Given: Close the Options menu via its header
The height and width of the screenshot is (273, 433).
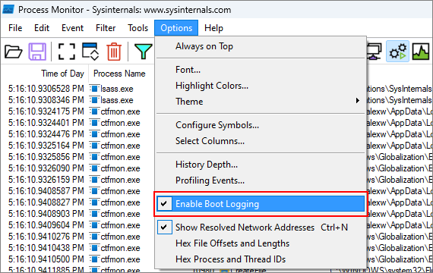Looking at the screenshot, I should coord(176,28).
